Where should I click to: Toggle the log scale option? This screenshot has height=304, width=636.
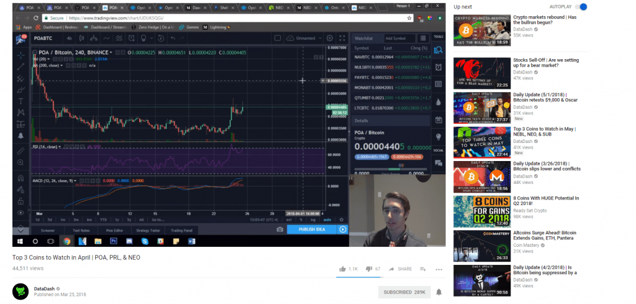pyautogui.click(x=313, y=219)
